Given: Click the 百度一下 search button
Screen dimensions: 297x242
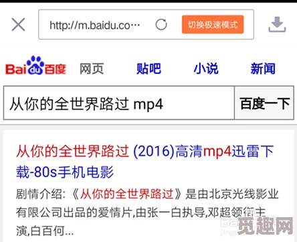Looking at the screenshot, I should pos(264,103).
